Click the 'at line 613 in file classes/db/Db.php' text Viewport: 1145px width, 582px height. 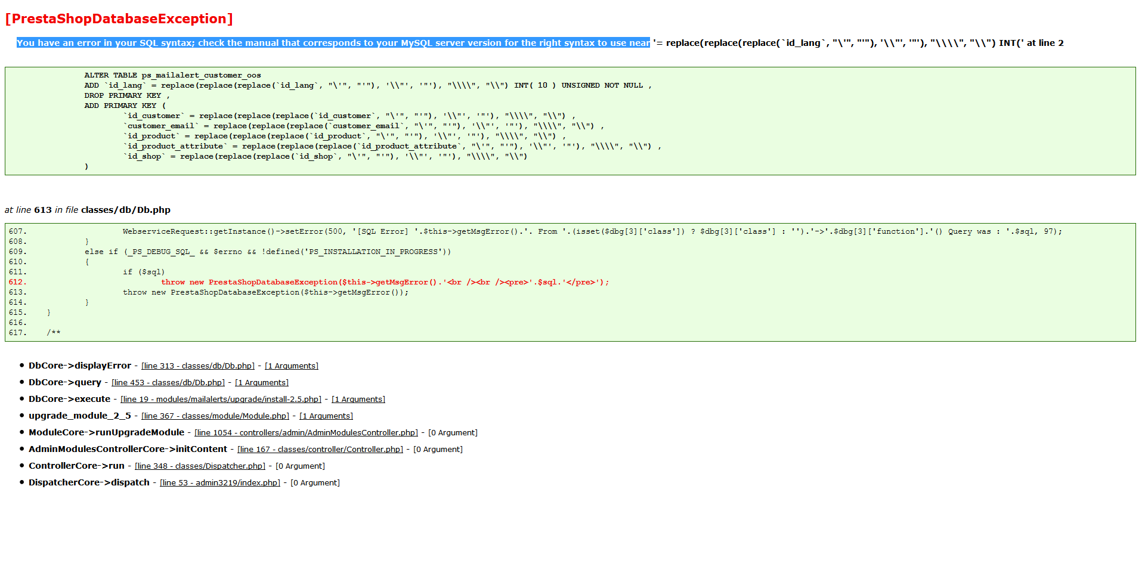[88, 210]
